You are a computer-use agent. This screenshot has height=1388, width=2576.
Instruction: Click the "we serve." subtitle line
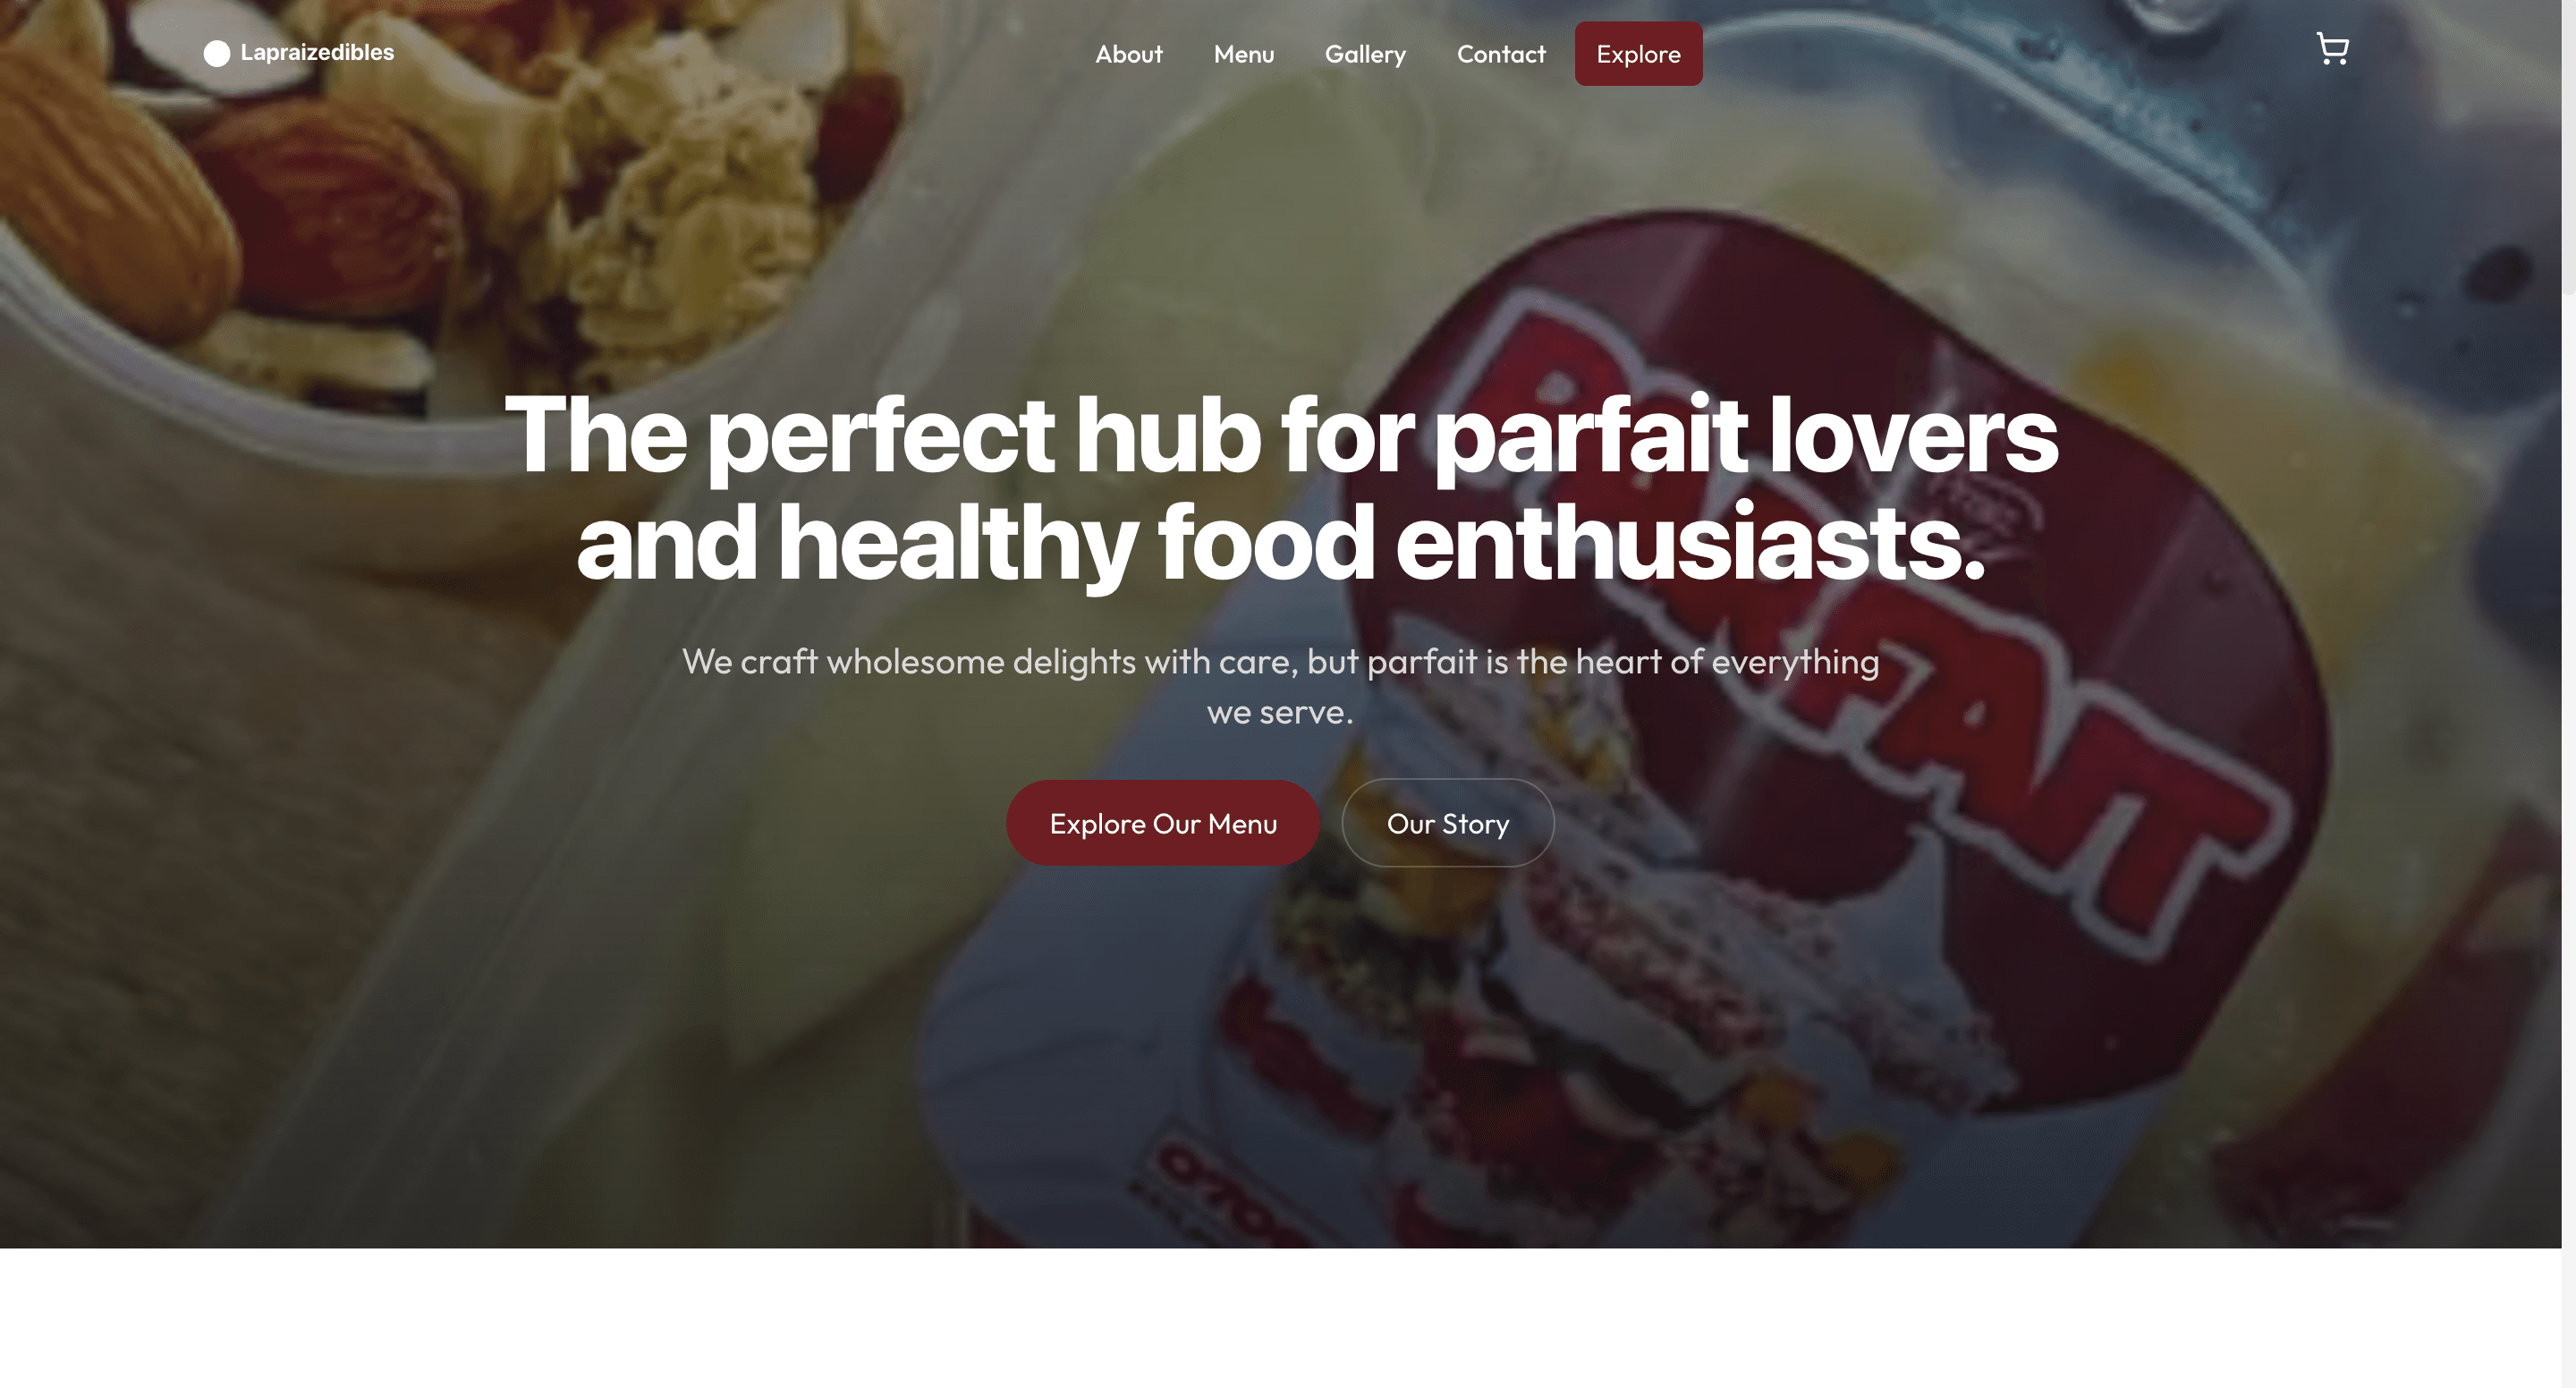1280,712
